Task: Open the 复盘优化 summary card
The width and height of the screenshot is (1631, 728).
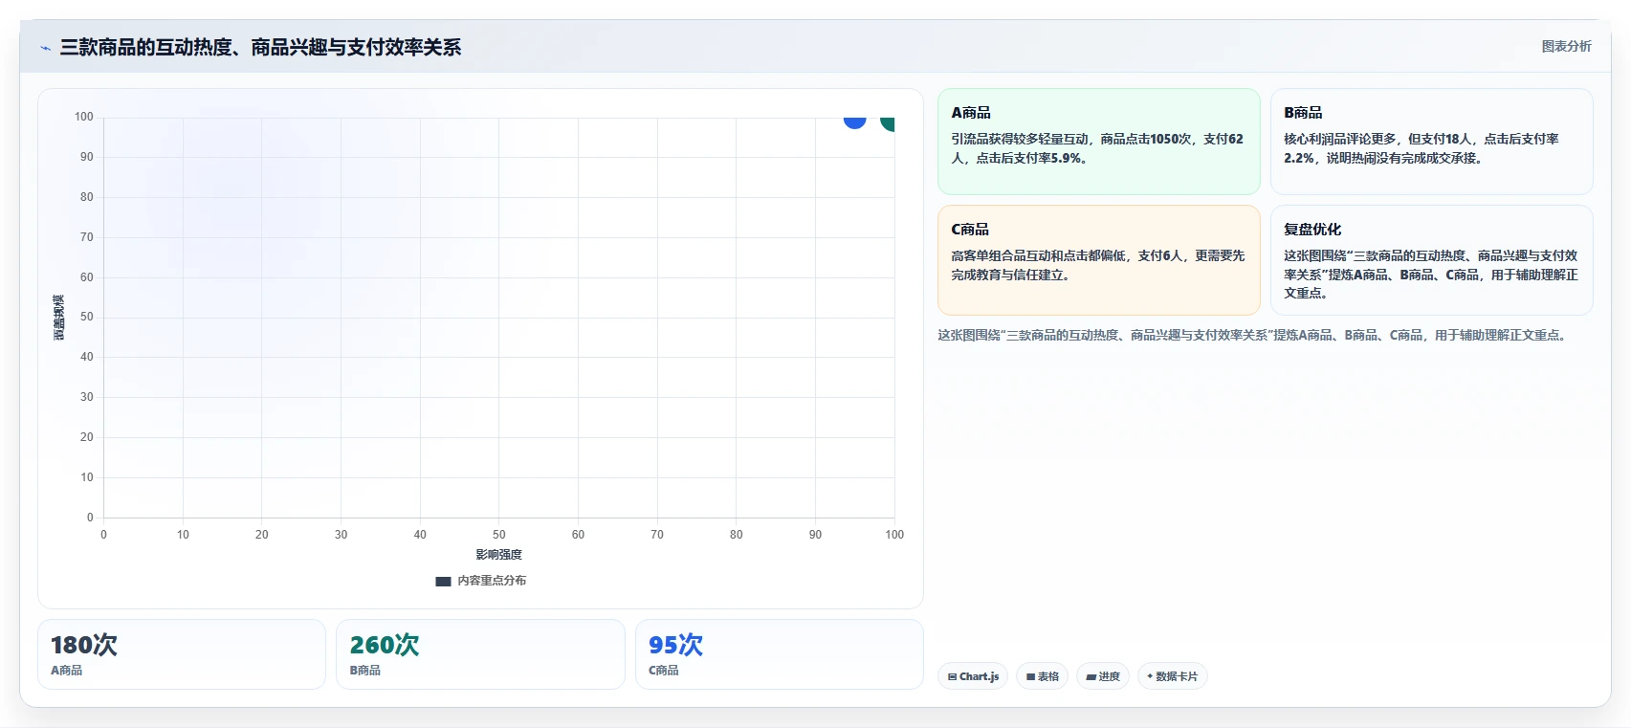Action: pos(1431,260)
